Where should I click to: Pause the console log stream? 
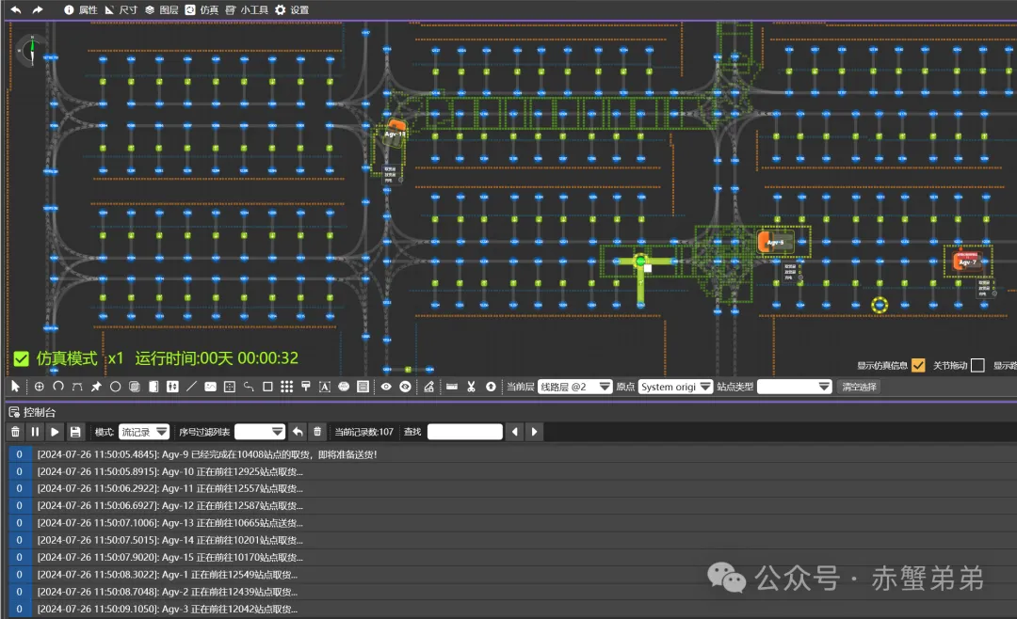pyautogui.click(x=35, y=432)
